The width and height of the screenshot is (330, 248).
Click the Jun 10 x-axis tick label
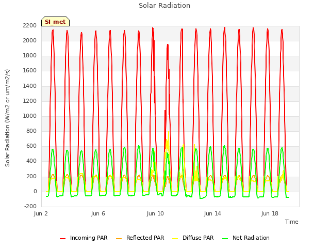[x=155, y=213]
